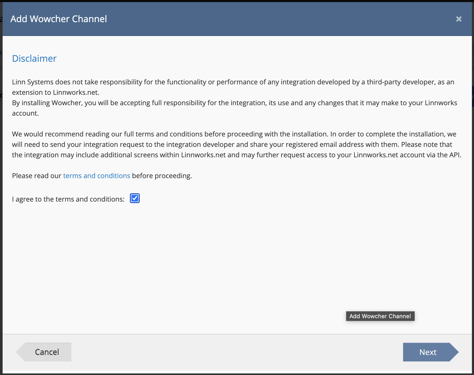Click the 'By installing Wowcher' sentence
Image resolution: width=474 pixels, height=375 pixels.
click(235, 108)
